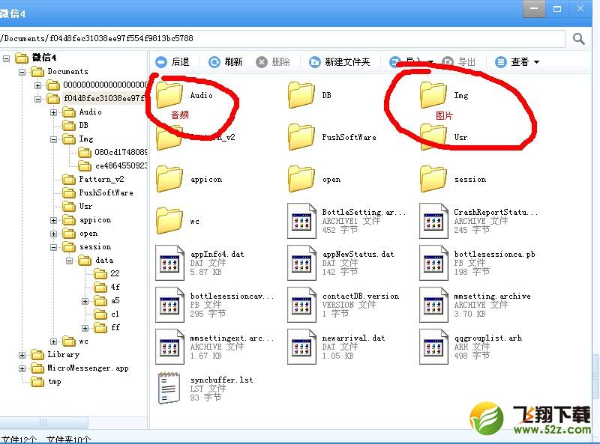Expand the appicon node in folder tree

pyautogui.click(x=53, y=220)
